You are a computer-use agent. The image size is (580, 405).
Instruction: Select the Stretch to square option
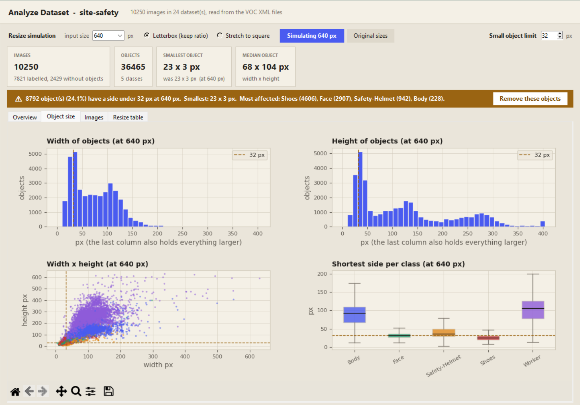coord(243,36)
